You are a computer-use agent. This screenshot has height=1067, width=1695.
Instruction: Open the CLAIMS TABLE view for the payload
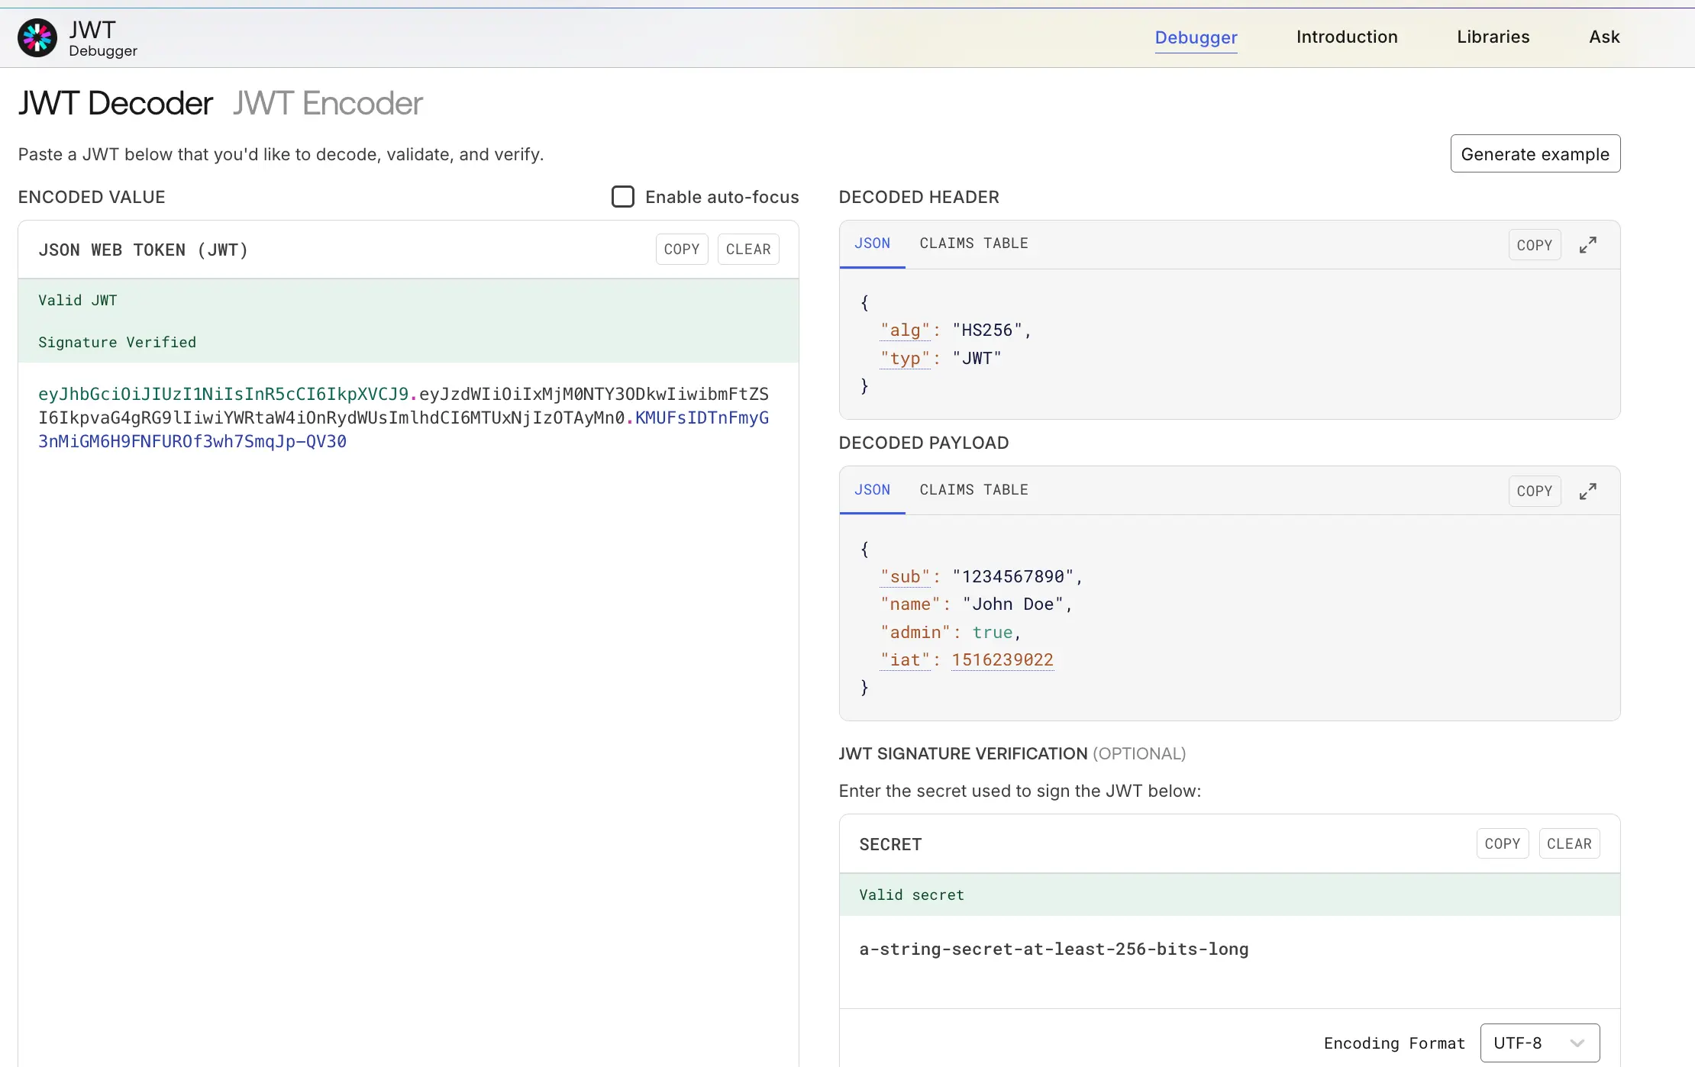tap(973, 489)
